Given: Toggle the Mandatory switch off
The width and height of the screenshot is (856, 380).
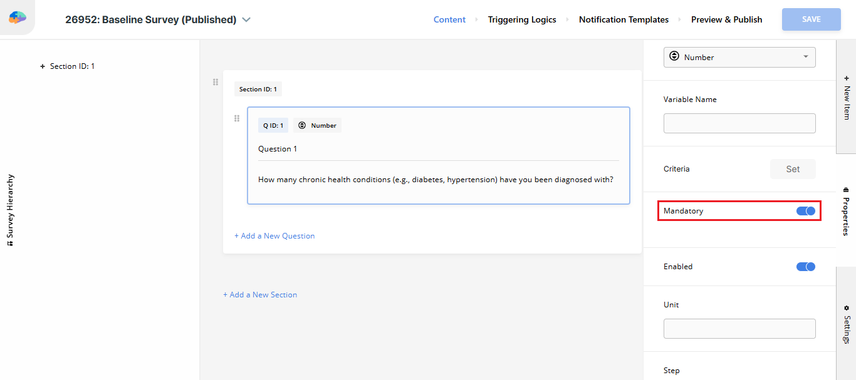Looking at the screenshot, I should click(x=805, y=211).
